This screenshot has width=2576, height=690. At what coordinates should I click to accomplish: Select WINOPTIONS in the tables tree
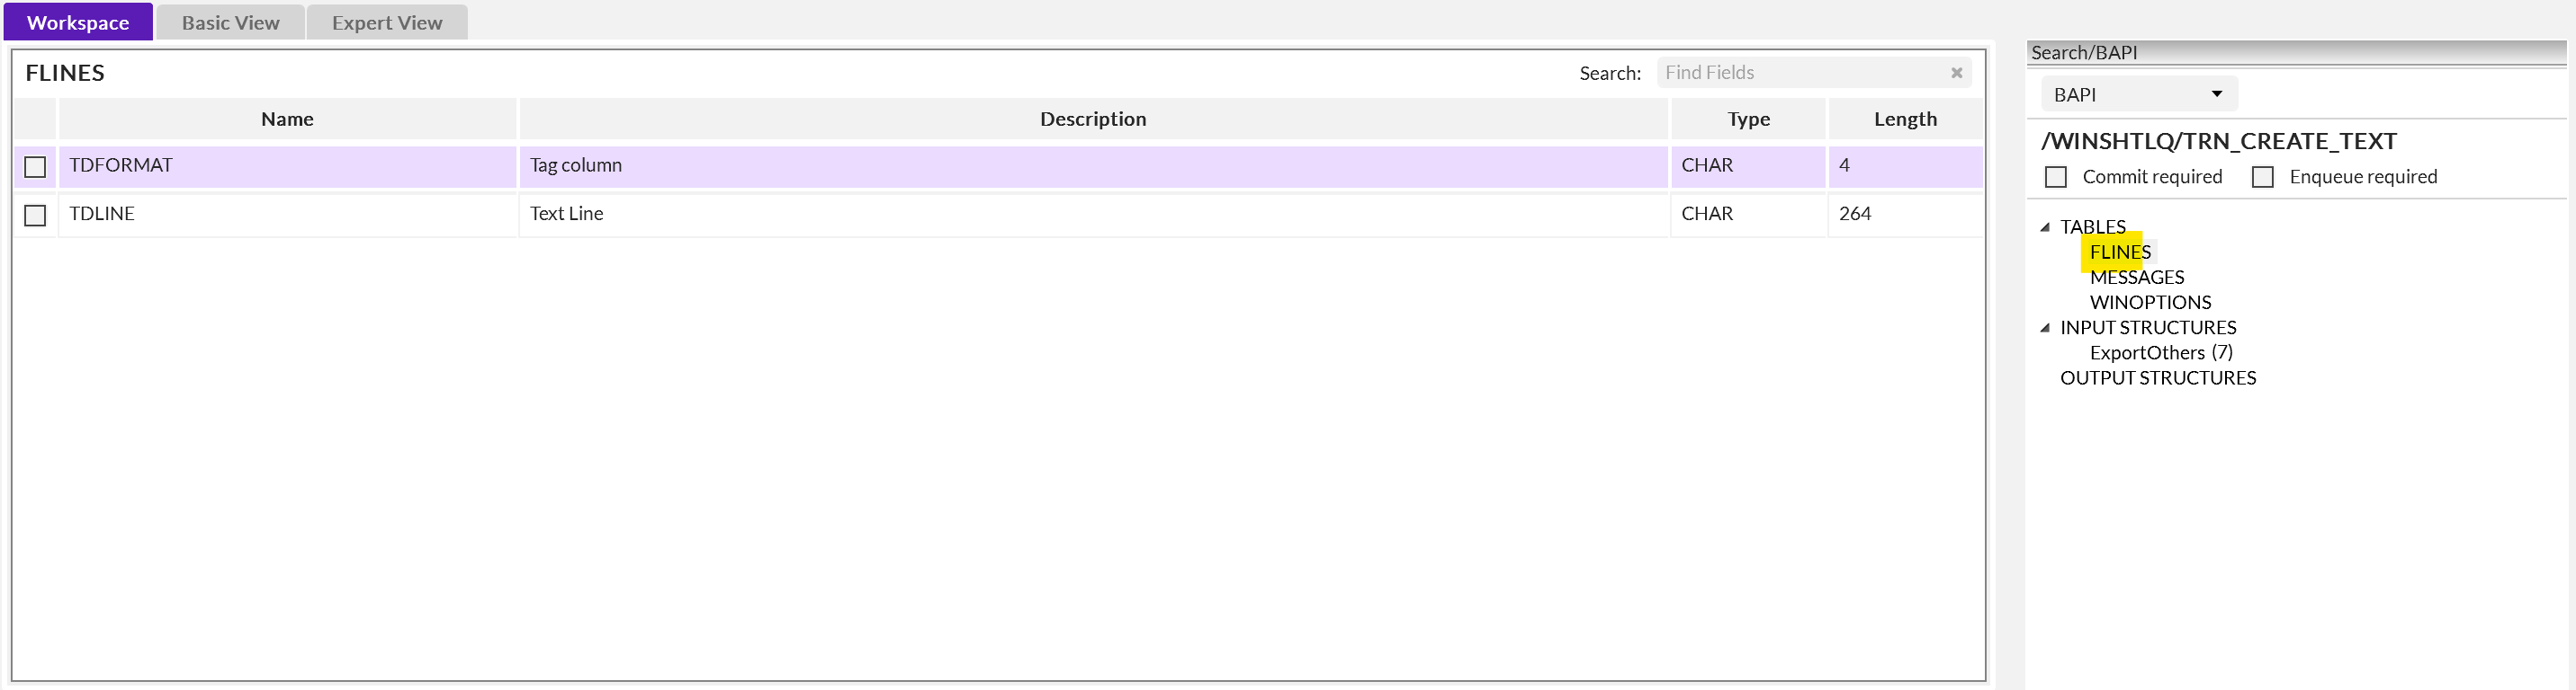pyautogui.click(x=2150, y=303)
